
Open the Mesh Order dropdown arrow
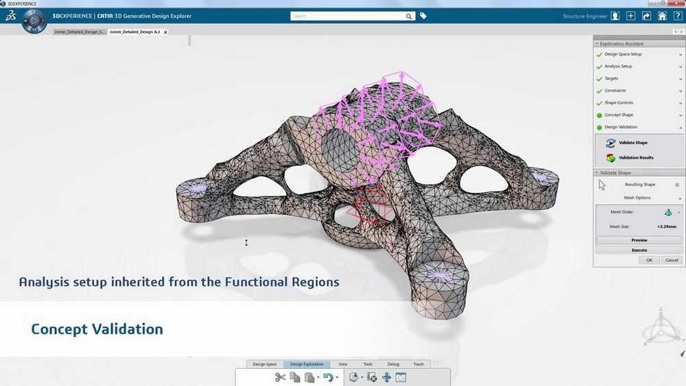(x=679, y=212)
